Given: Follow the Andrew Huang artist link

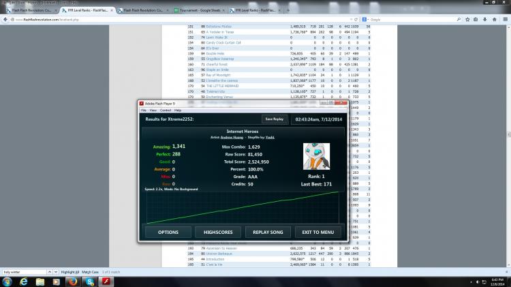Looking at the screenshot, I should (232, 138).
